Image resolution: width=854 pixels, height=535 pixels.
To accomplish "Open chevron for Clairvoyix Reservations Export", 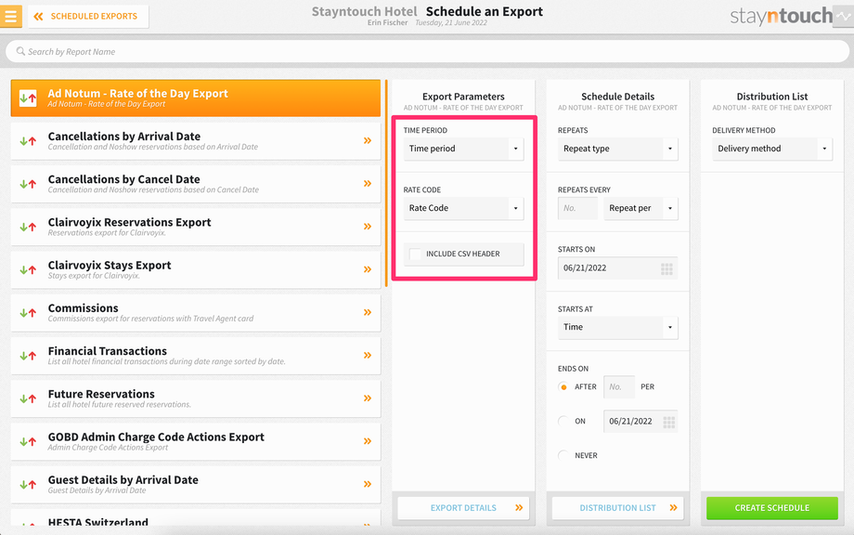I will (x=368, y=226).
